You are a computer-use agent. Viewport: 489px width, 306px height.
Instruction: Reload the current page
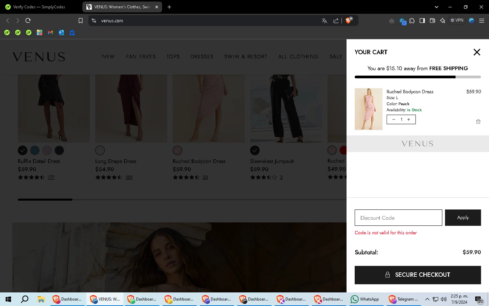click(x=28, y=21)
